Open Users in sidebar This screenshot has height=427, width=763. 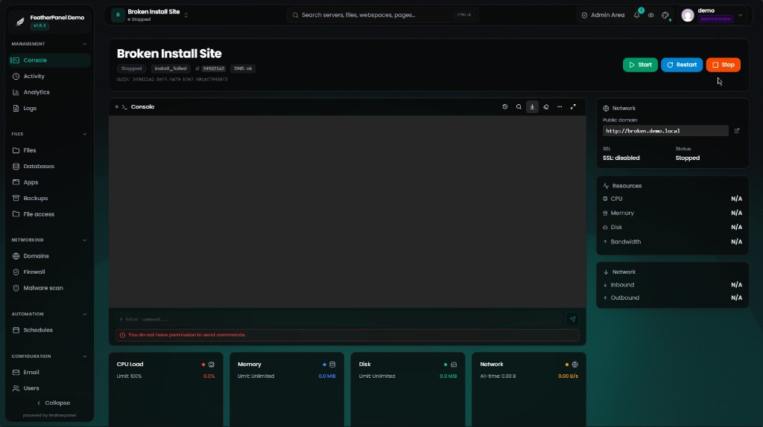(x=50, y=388)
